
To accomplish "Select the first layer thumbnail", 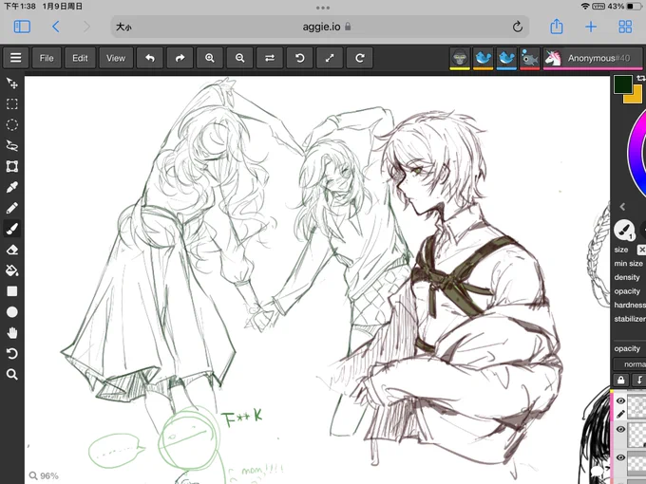I will (x=636, y=405).
